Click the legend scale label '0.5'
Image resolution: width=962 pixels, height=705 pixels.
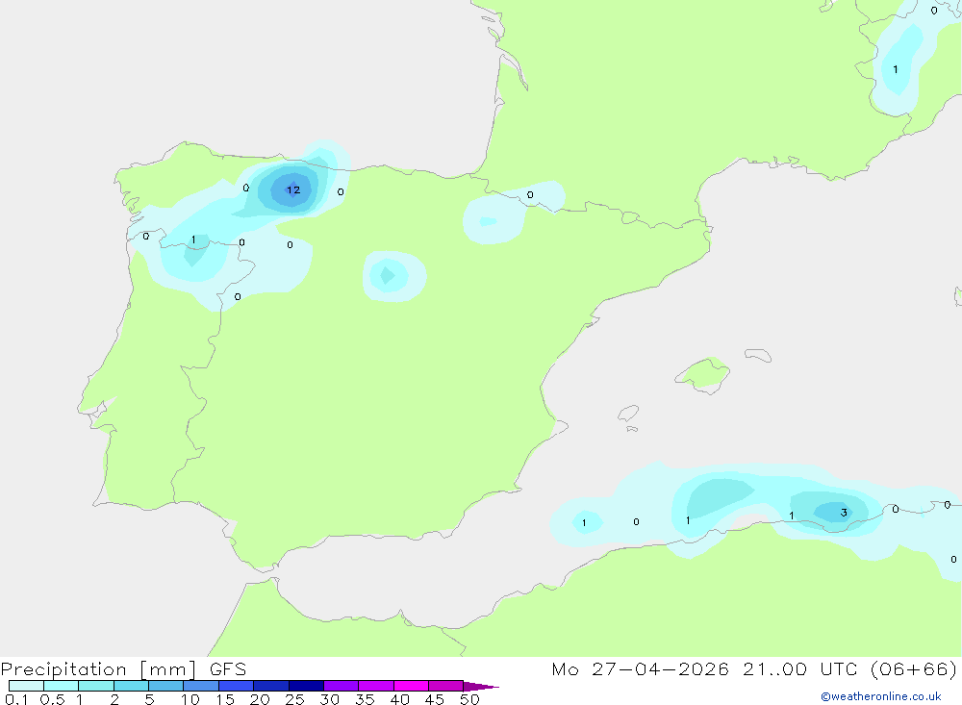click(x=52, y=699)
